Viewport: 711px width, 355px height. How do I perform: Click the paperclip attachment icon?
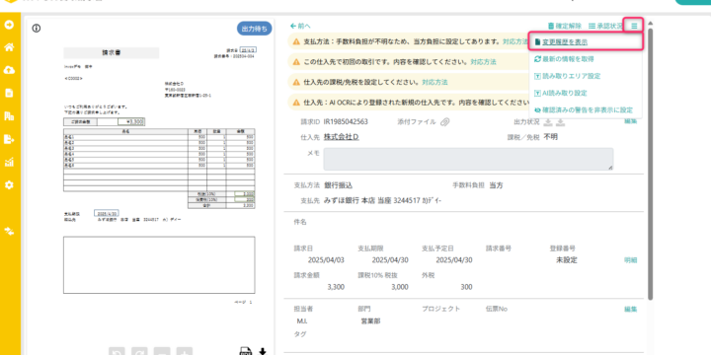444,122
